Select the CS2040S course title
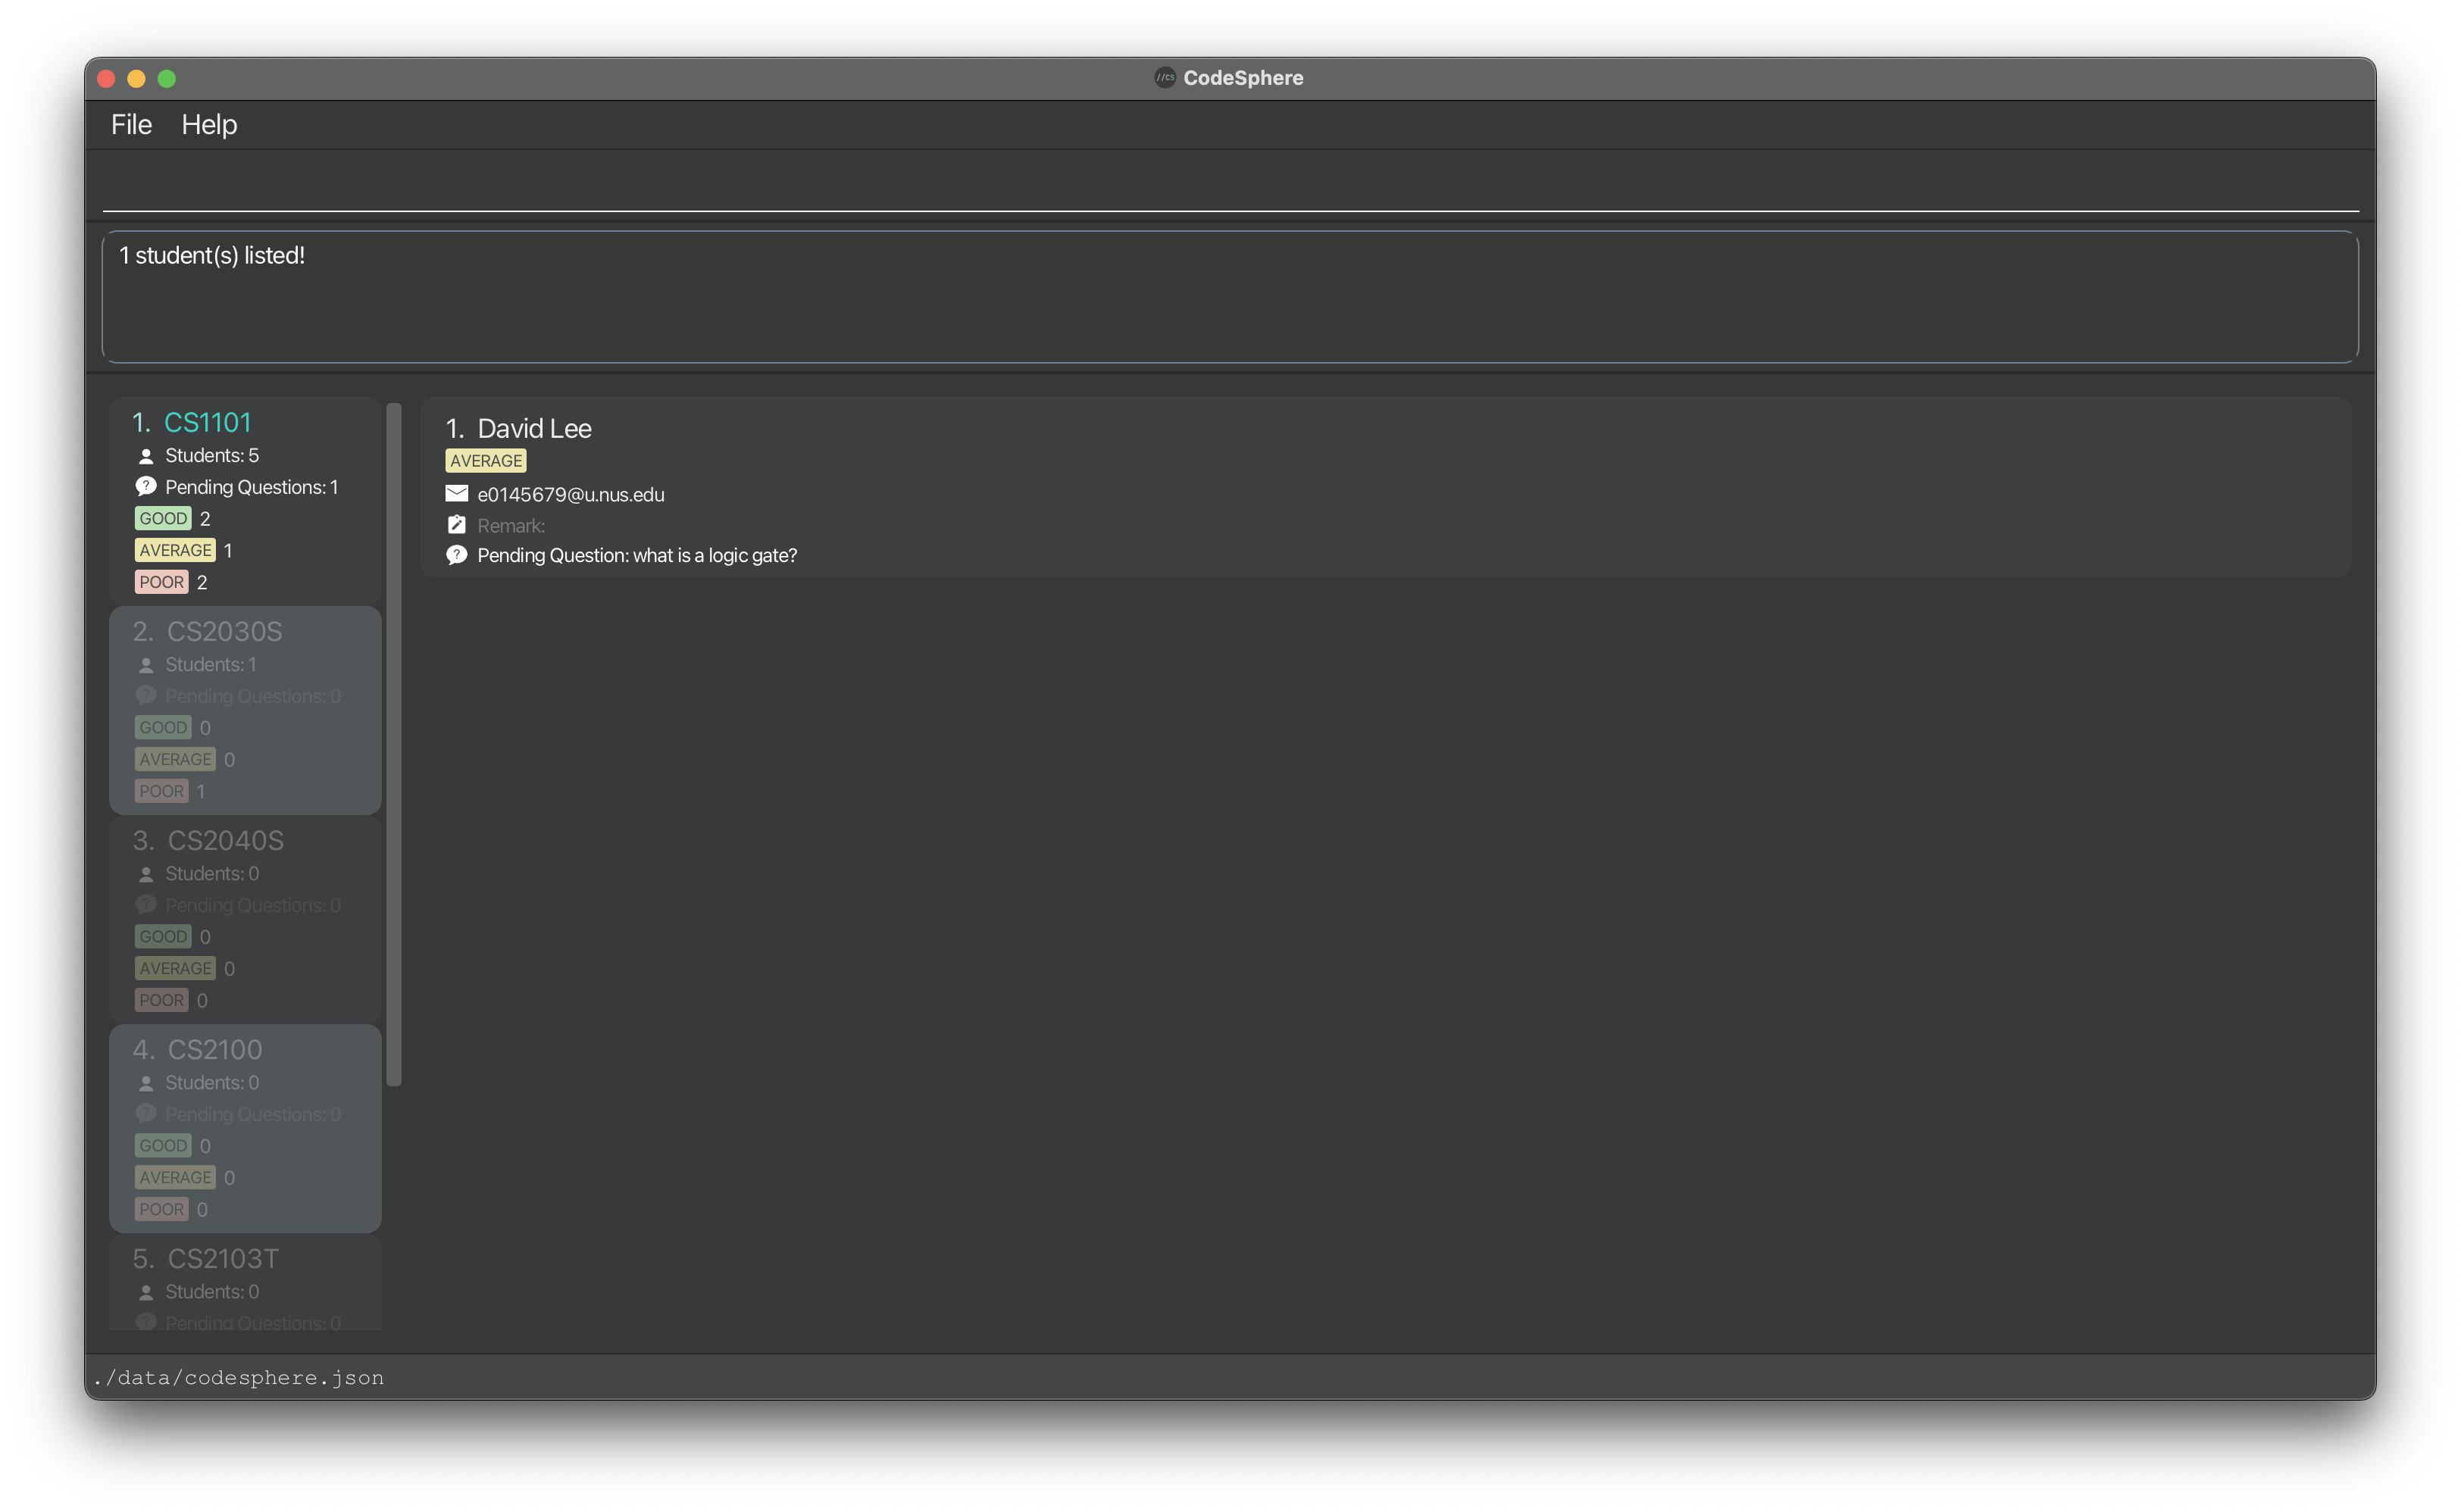This screenshot has width=2461, height=1512. (225, 840)
